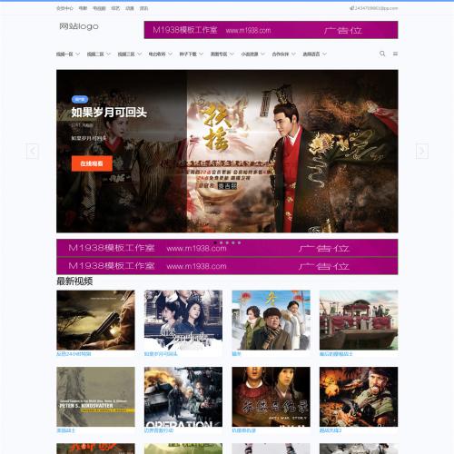Click the top header M1938 ad banner

271,30
